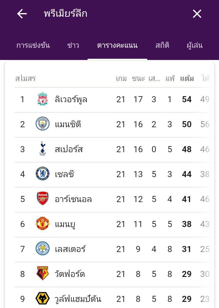Image resolution: width=219 pixels, height=308 pixels.
Task: Open the Arsenal crest icon
Action: [x=43, y=199]
